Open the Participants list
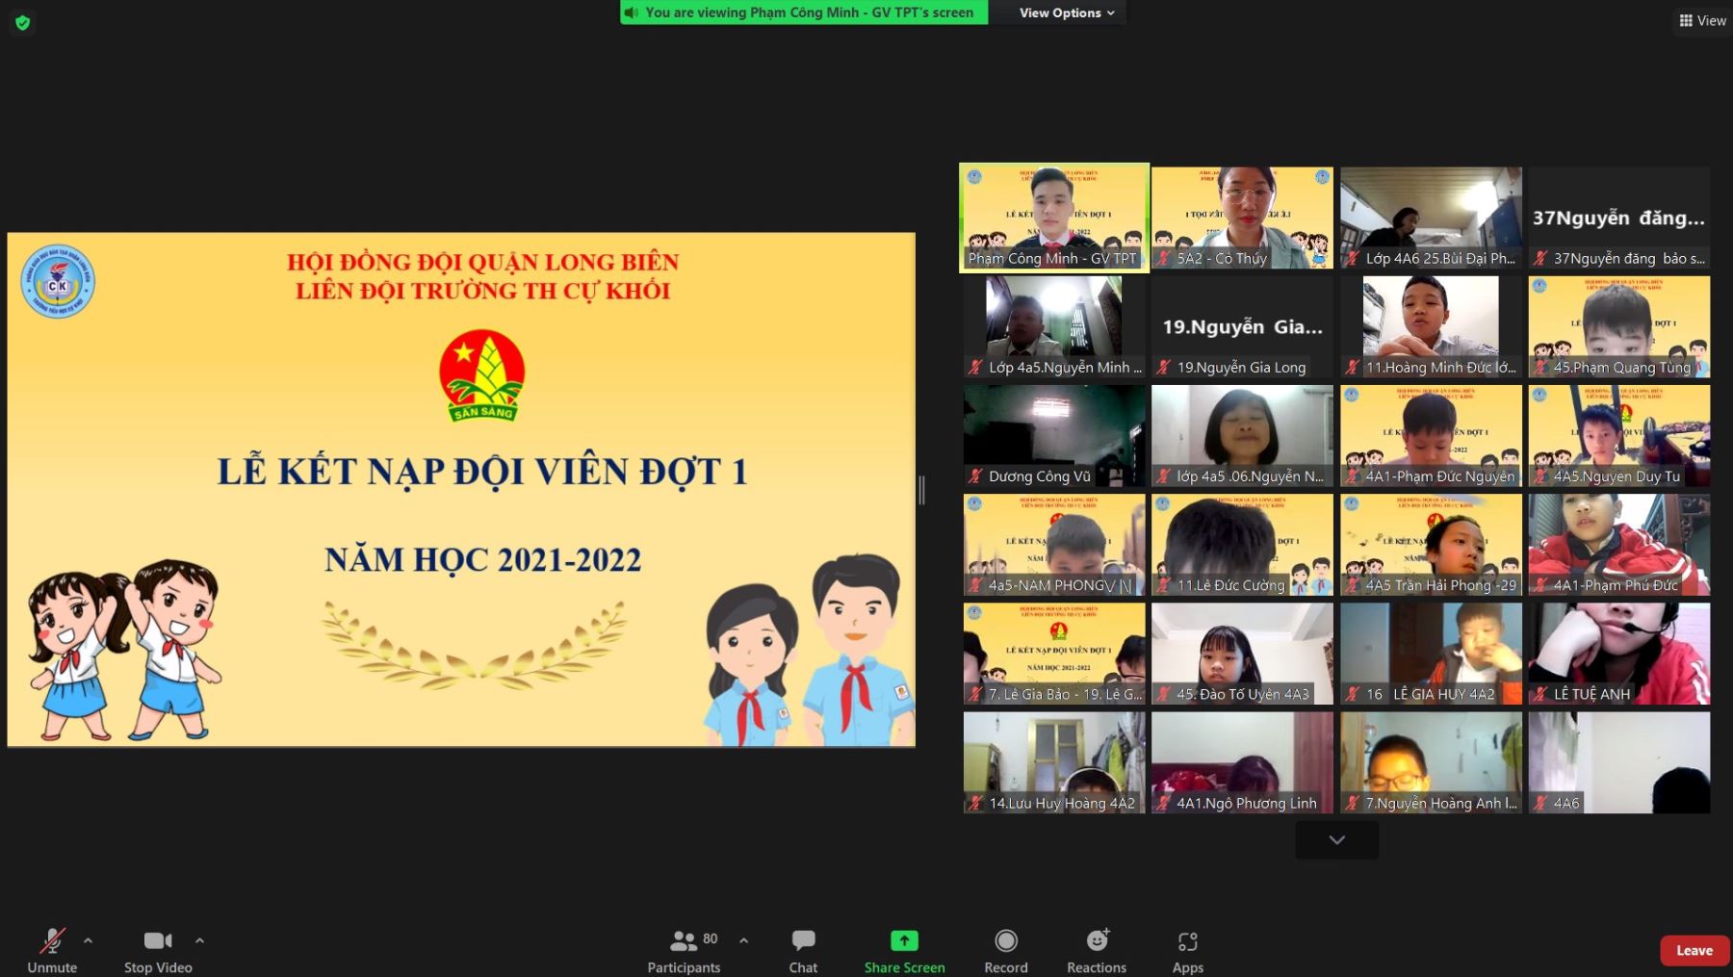This screenshot has height=977, width=1733. 684,949
